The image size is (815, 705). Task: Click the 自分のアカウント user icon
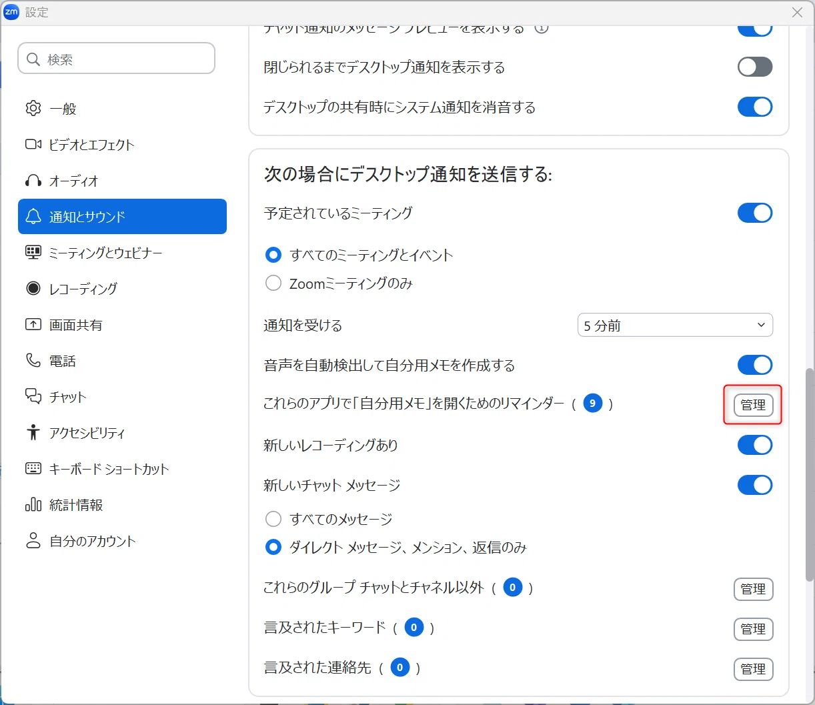click(33, 541)
